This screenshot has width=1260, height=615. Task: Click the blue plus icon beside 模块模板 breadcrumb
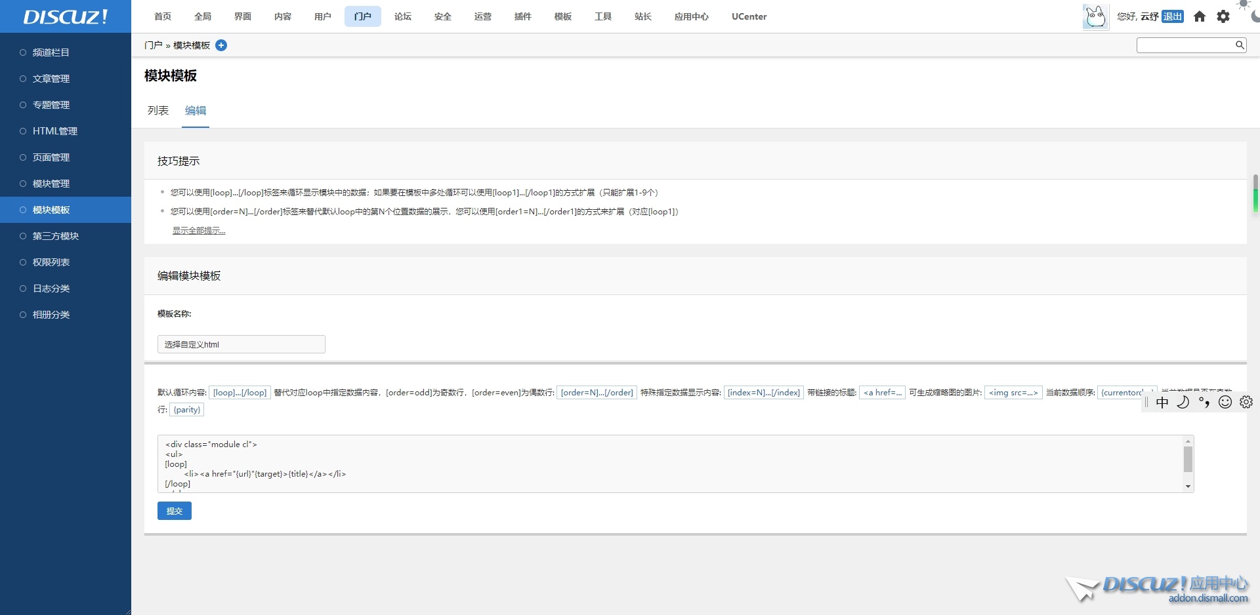coord(221,45)
